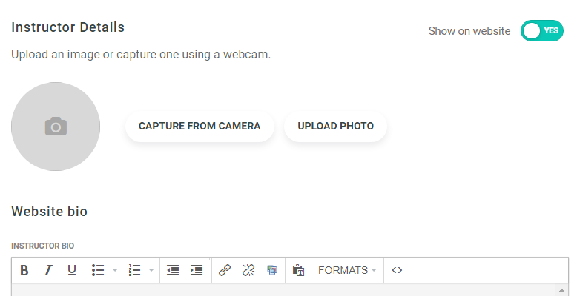
Task: Turn off Show on website toggle
Action: pos(542,31)
